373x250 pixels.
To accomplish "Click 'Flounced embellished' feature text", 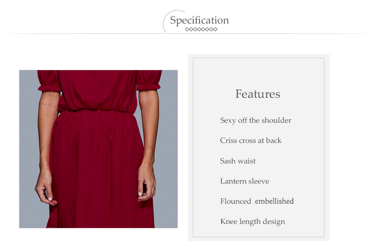I will point(257,201).
